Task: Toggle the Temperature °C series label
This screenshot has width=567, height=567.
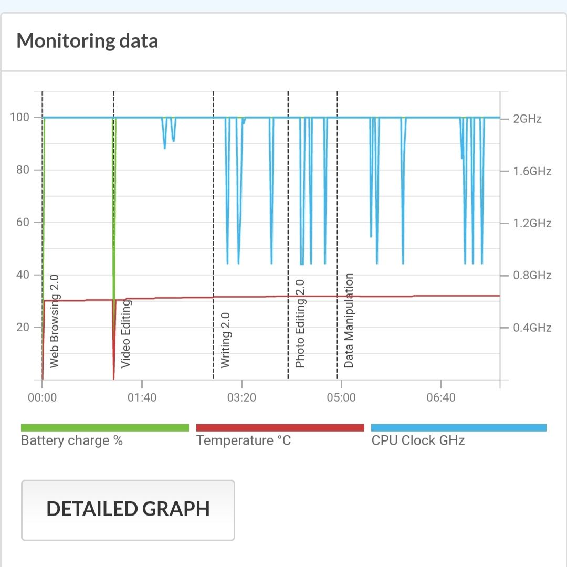Action: coord(244,440)
